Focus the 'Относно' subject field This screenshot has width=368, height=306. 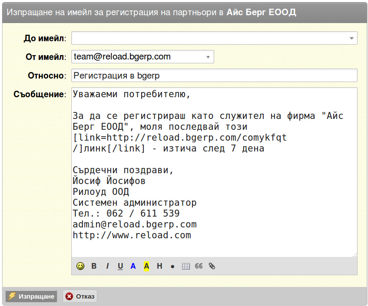coord(214,76)
